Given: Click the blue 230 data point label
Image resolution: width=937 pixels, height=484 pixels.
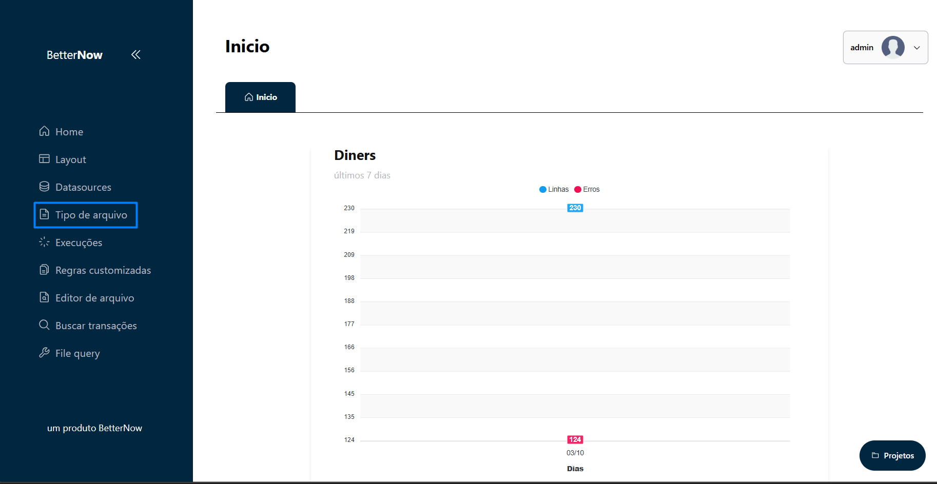Looking at the screenshot, I should [x=575, y=208].
